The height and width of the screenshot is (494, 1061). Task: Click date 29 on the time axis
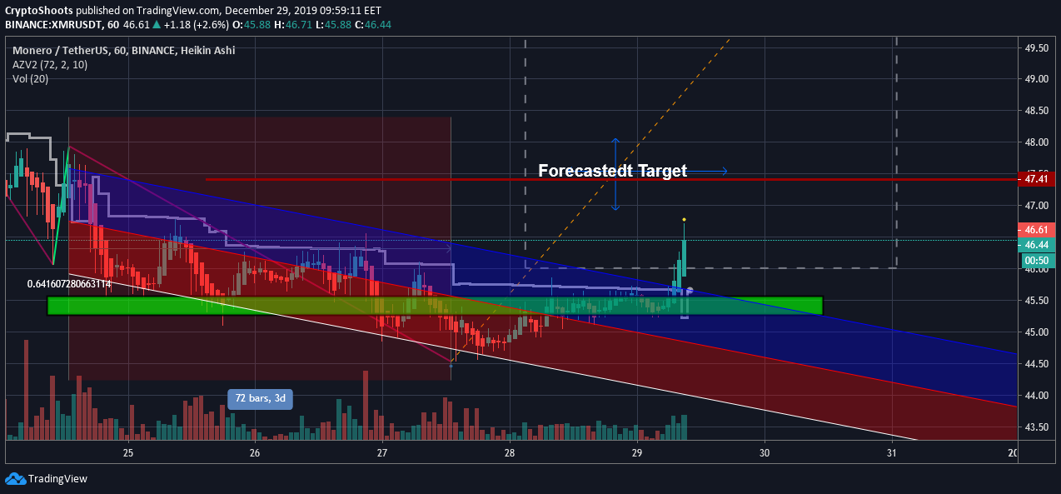pyautogui.click(x=637, y=452)
